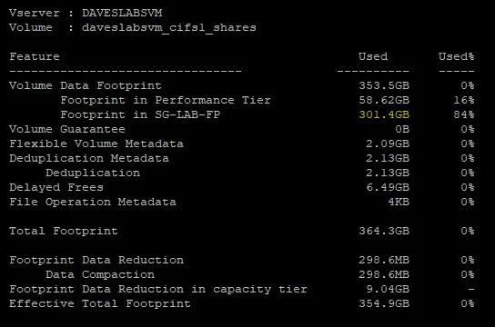
Task: Select 298.6MB in Data Compaction row
Action: click(384, 274)
